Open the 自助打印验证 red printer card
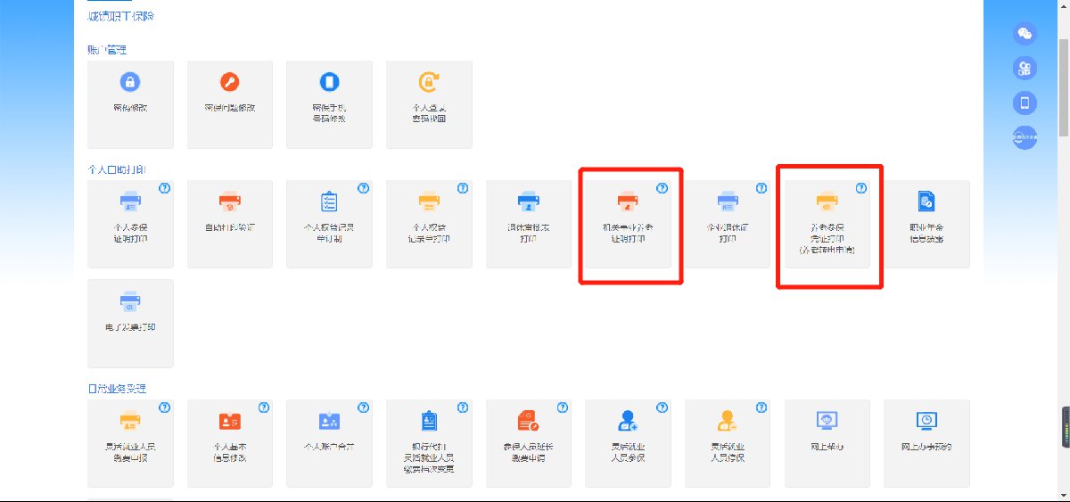The width and height of the screenshot is (1070, 502). (x=230, y=224)
